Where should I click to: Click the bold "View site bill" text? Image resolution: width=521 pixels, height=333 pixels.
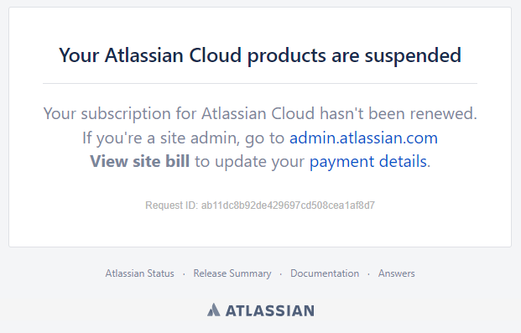pyautogui.click(x=140, y=161)
